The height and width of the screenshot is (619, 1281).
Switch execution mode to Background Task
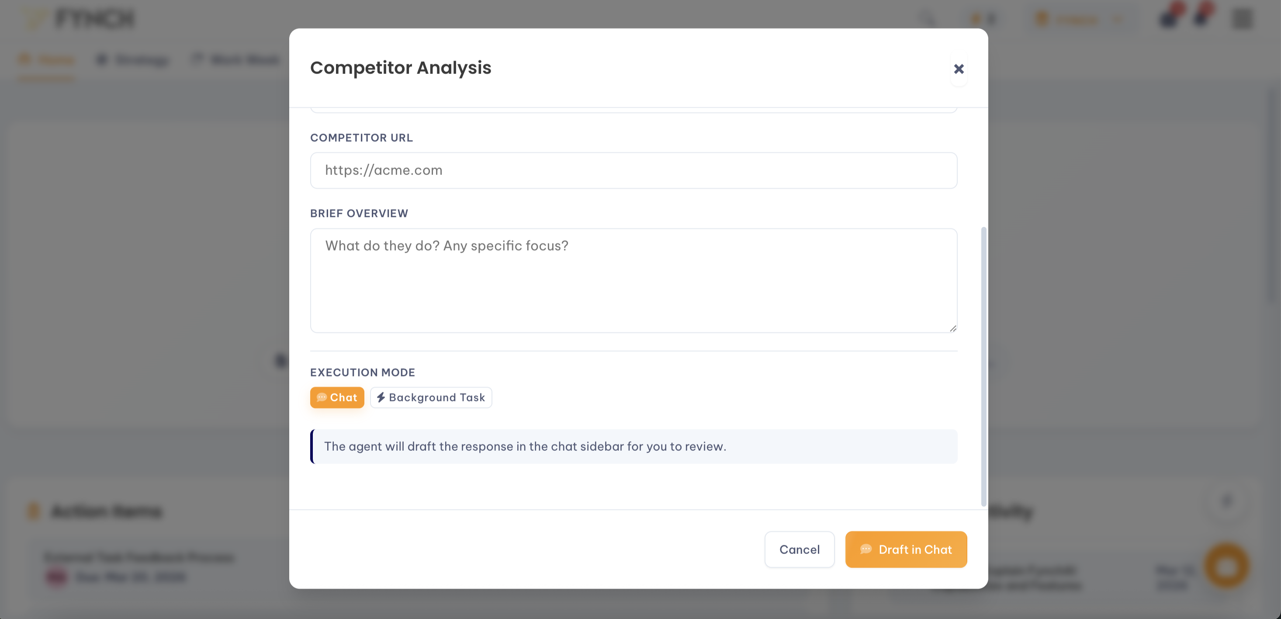coord(431,397)
